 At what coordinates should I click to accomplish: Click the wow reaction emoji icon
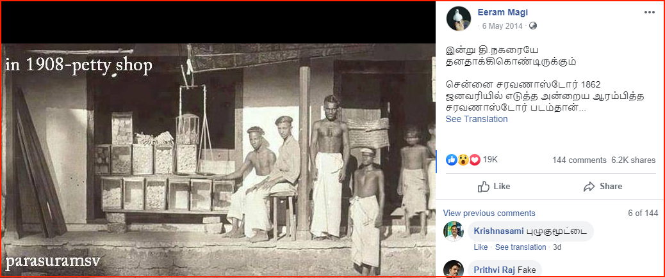click(x=463, y=160)
